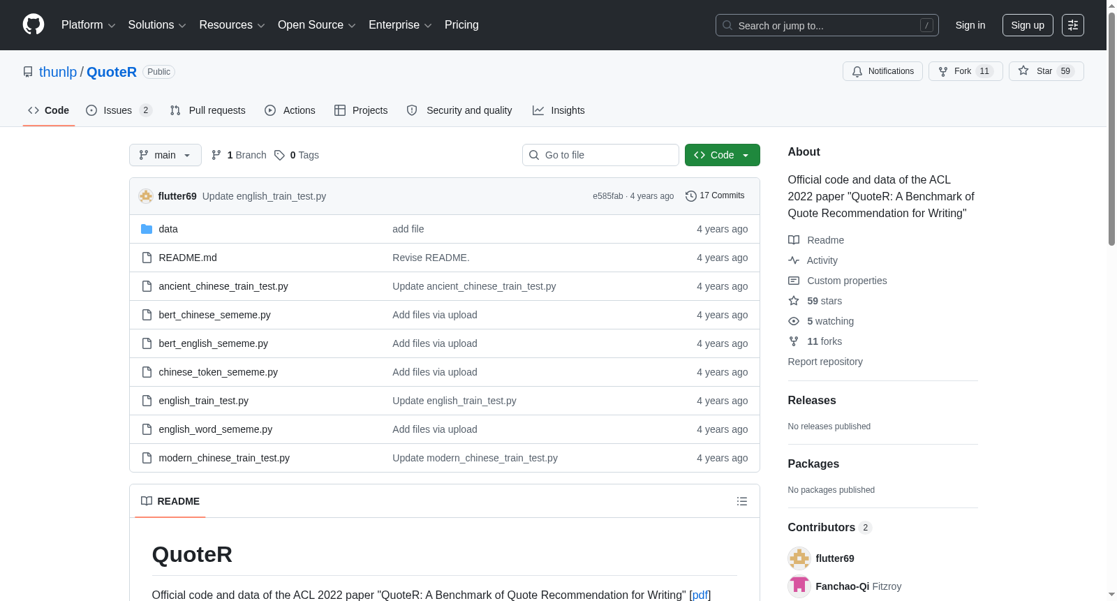Open bert_english_sememe.py file

[x=214, y=343]
